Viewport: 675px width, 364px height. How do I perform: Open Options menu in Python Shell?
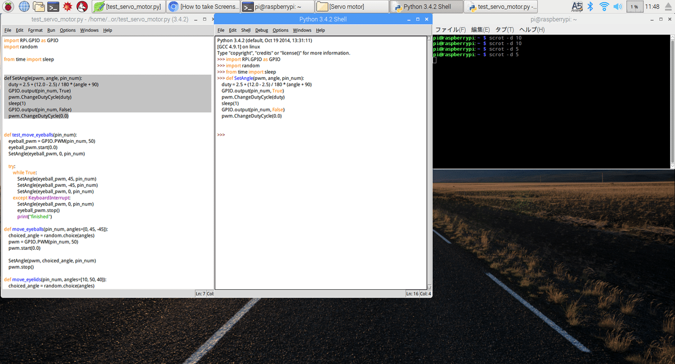point(280,30)
